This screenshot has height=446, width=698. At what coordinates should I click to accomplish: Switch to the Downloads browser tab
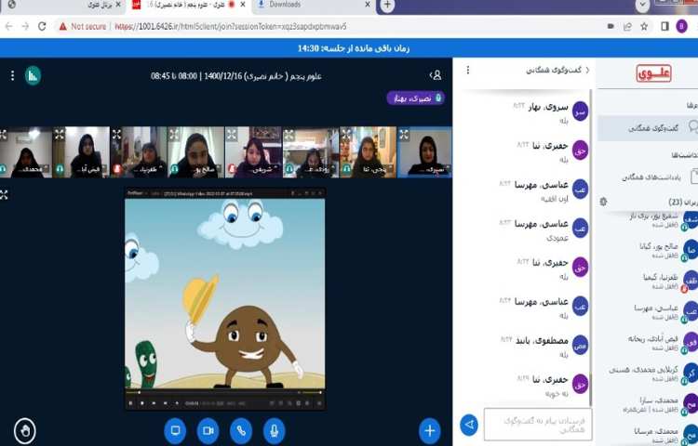pyautogui.click(x=315, y=6)
